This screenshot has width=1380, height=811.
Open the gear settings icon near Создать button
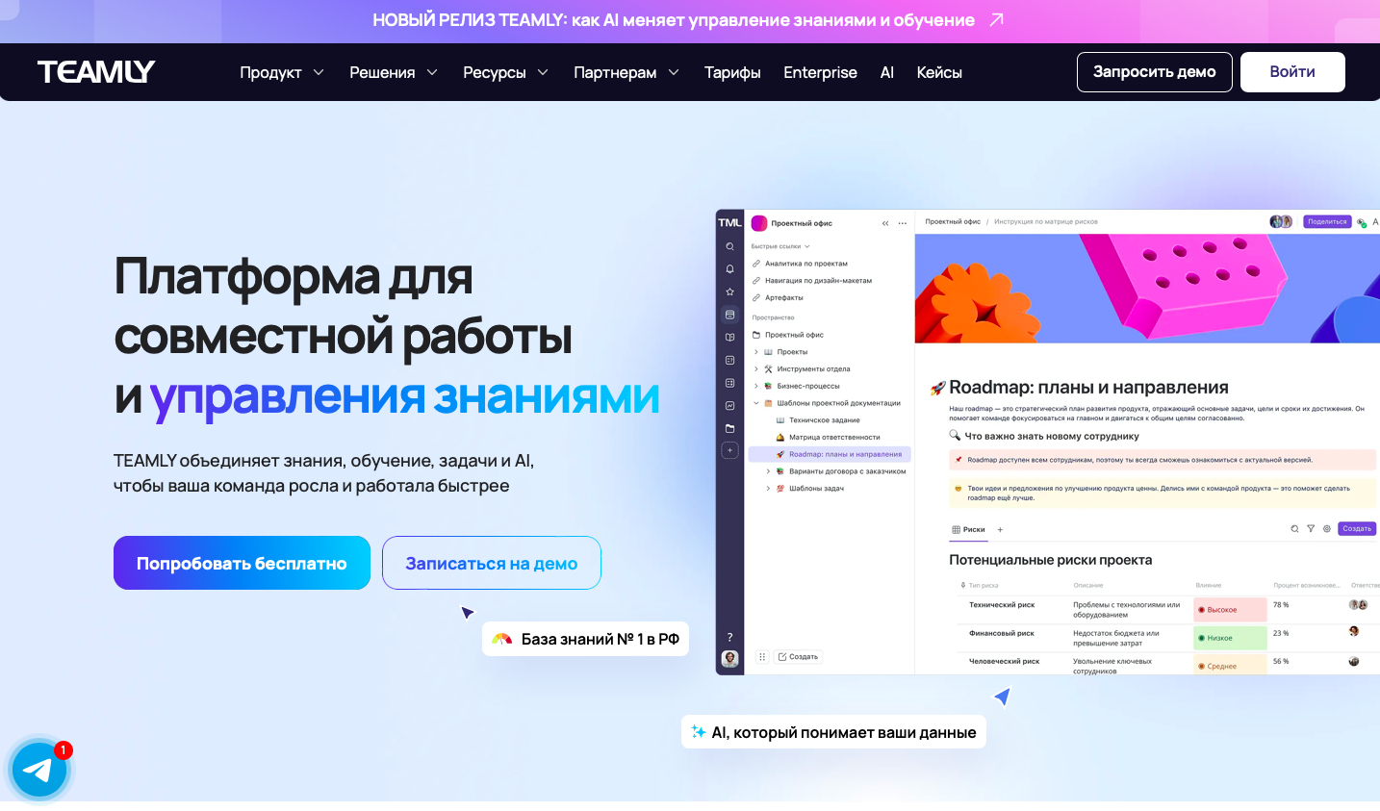[x=1327, y=529]
